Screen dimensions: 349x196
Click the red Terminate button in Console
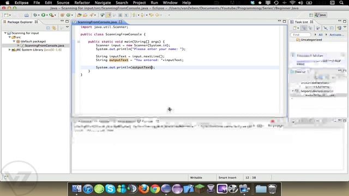pyautogui.click(x=273, y=121)
